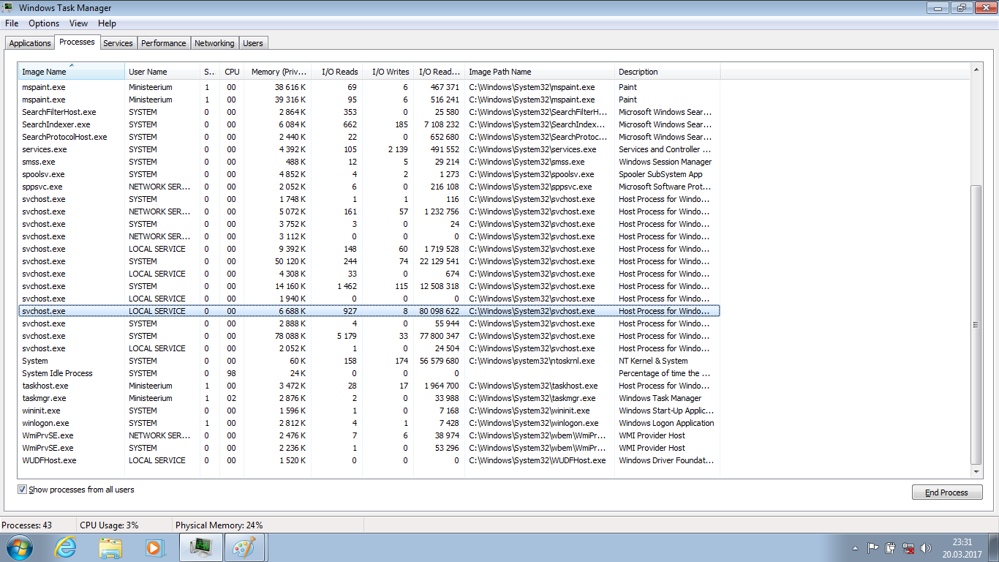Click Physical Memory: 24% in status bar
The width and height of the screenshot is (999, 562).
click(x=219, y=525)
